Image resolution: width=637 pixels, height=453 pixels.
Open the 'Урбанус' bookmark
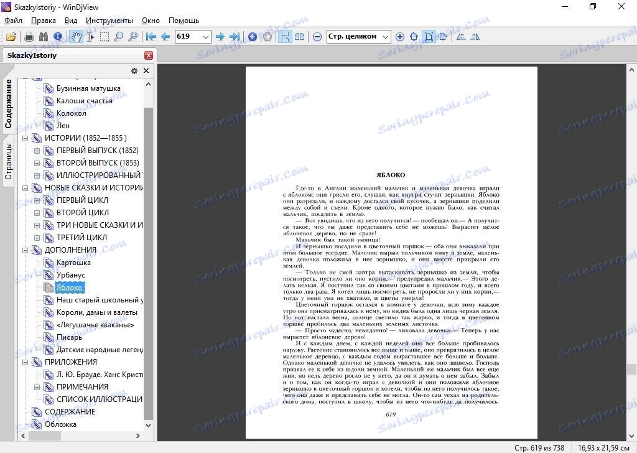71,275
